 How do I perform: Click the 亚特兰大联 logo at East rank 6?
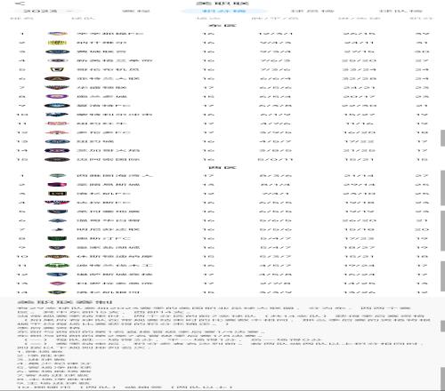click(57, 79)
